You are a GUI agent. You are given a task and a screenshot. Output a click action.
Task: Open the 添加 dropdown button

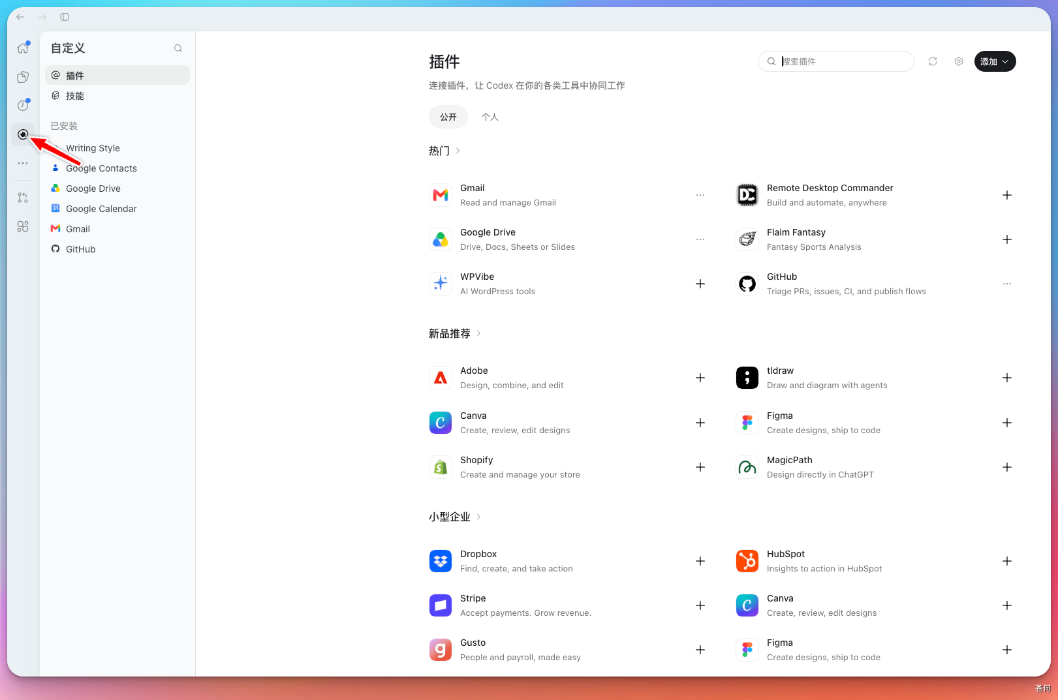pyautogui.click(x=995, y=61)
